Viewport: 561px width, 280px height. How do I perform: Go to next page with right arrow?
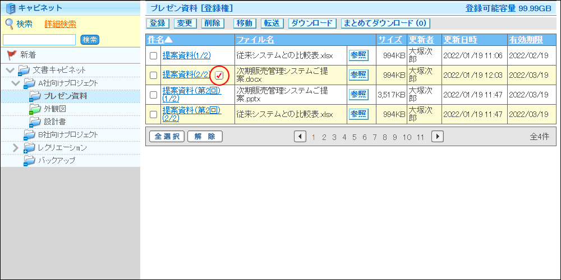click(437, 137)
